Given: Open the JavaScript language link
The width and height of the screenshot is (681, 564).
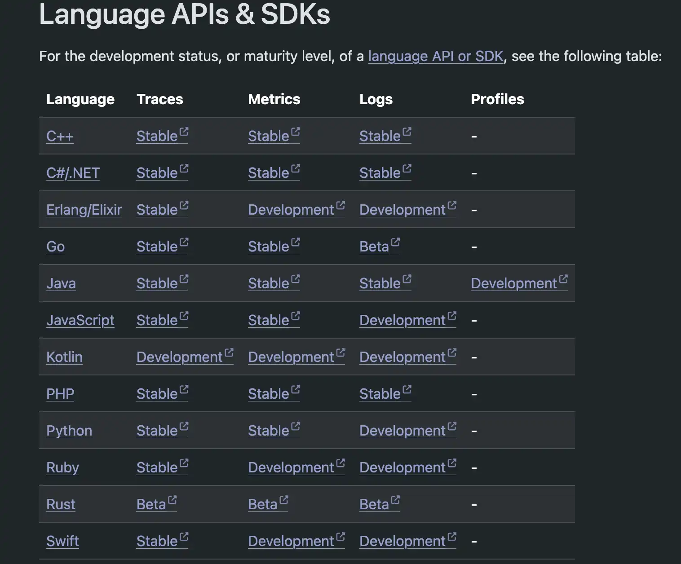Looking at the screenshot, I should [x=80, y=320].
